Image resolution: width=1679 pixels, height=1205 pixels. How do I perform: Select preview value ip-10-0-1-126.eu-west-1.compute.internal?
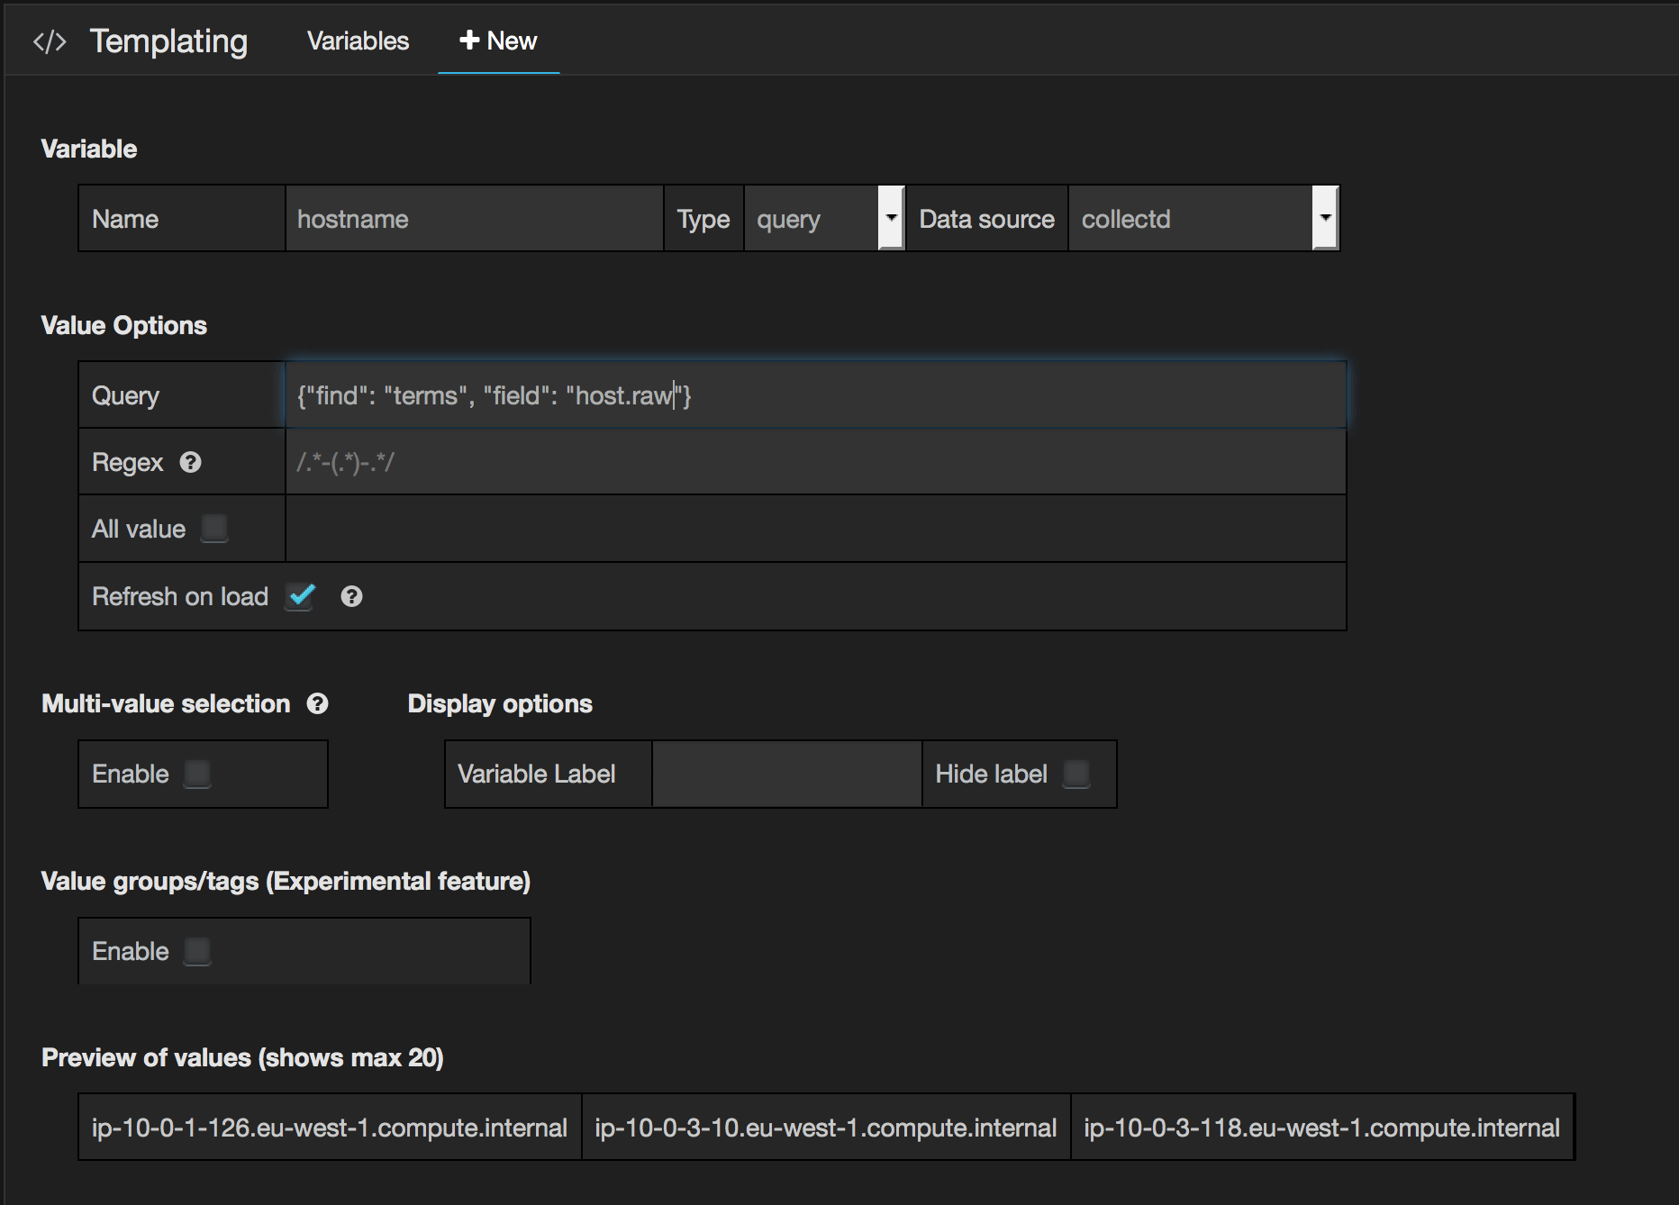point(329,1127)
